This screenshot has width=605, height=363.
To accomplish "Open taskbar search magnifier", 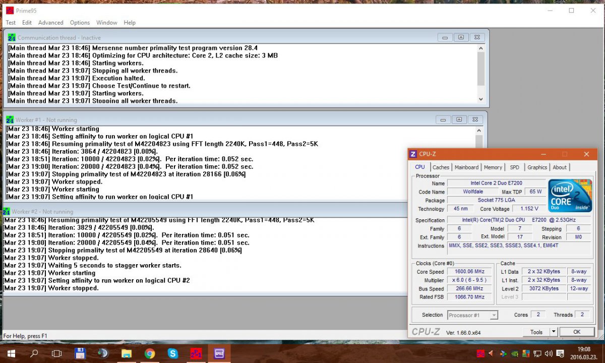I will [x=34, y=353].
